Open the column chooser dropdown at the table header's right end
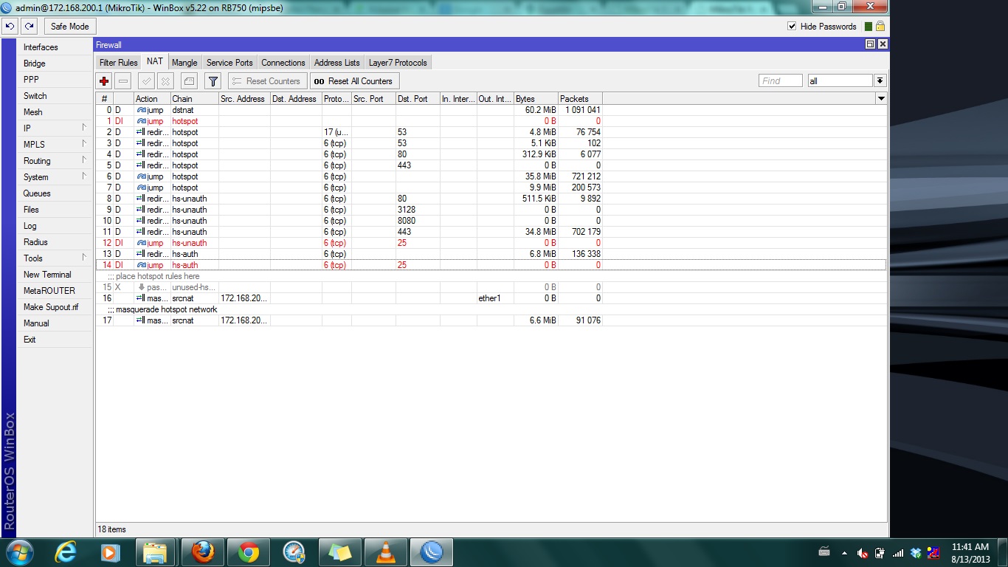 881,98
